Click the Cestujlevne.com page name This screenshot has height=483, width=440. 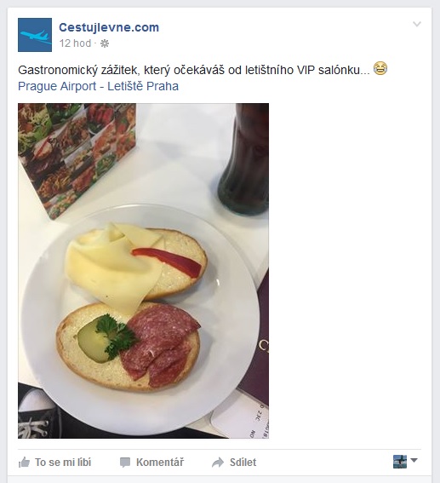click(109, 27)
